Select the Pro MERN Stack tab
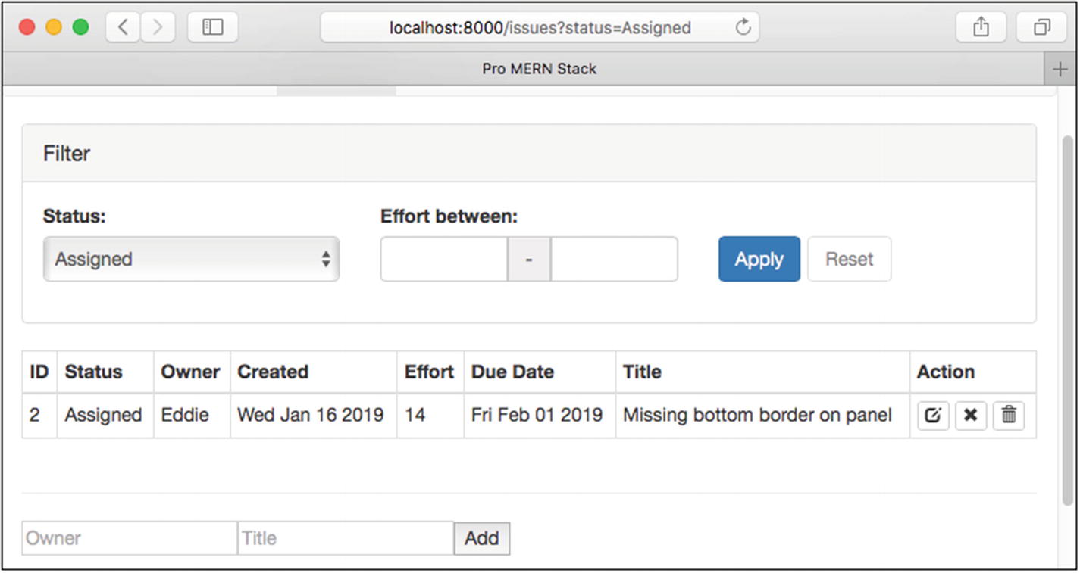 click(x=539, y=69)
